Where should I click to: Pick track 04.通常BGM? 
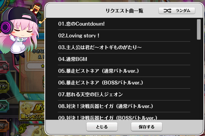124,59
